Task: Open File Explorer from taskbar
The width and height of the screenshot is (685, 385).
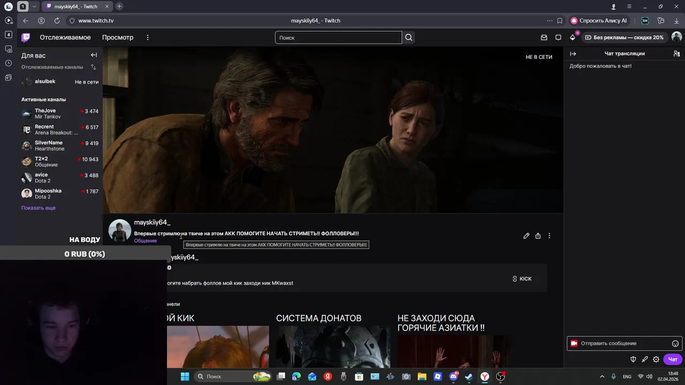Action: pos(422,376)
